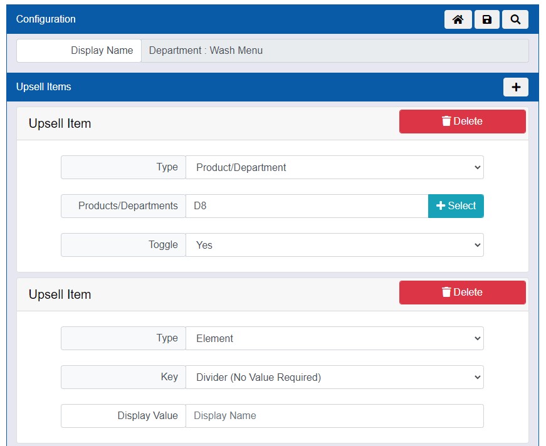546x446 pixels.
Task: Click the Display Name field showing Wash Menu
Action: [x=335, y=51]
